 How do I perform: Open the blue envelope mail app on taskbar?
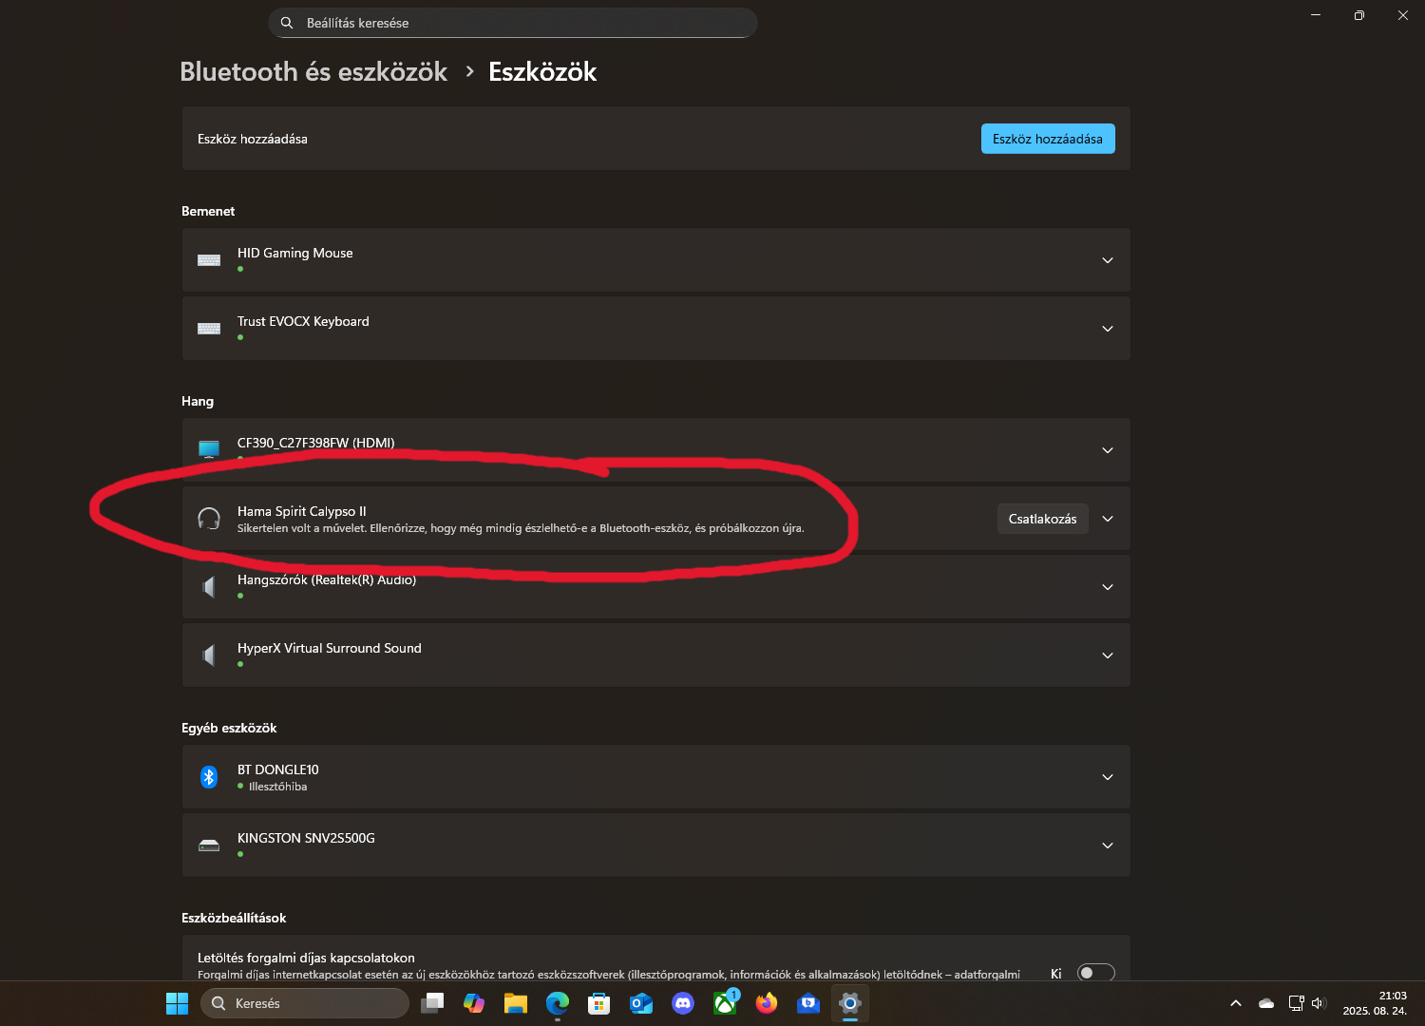pyautogui.click(x=808, y=1003)
